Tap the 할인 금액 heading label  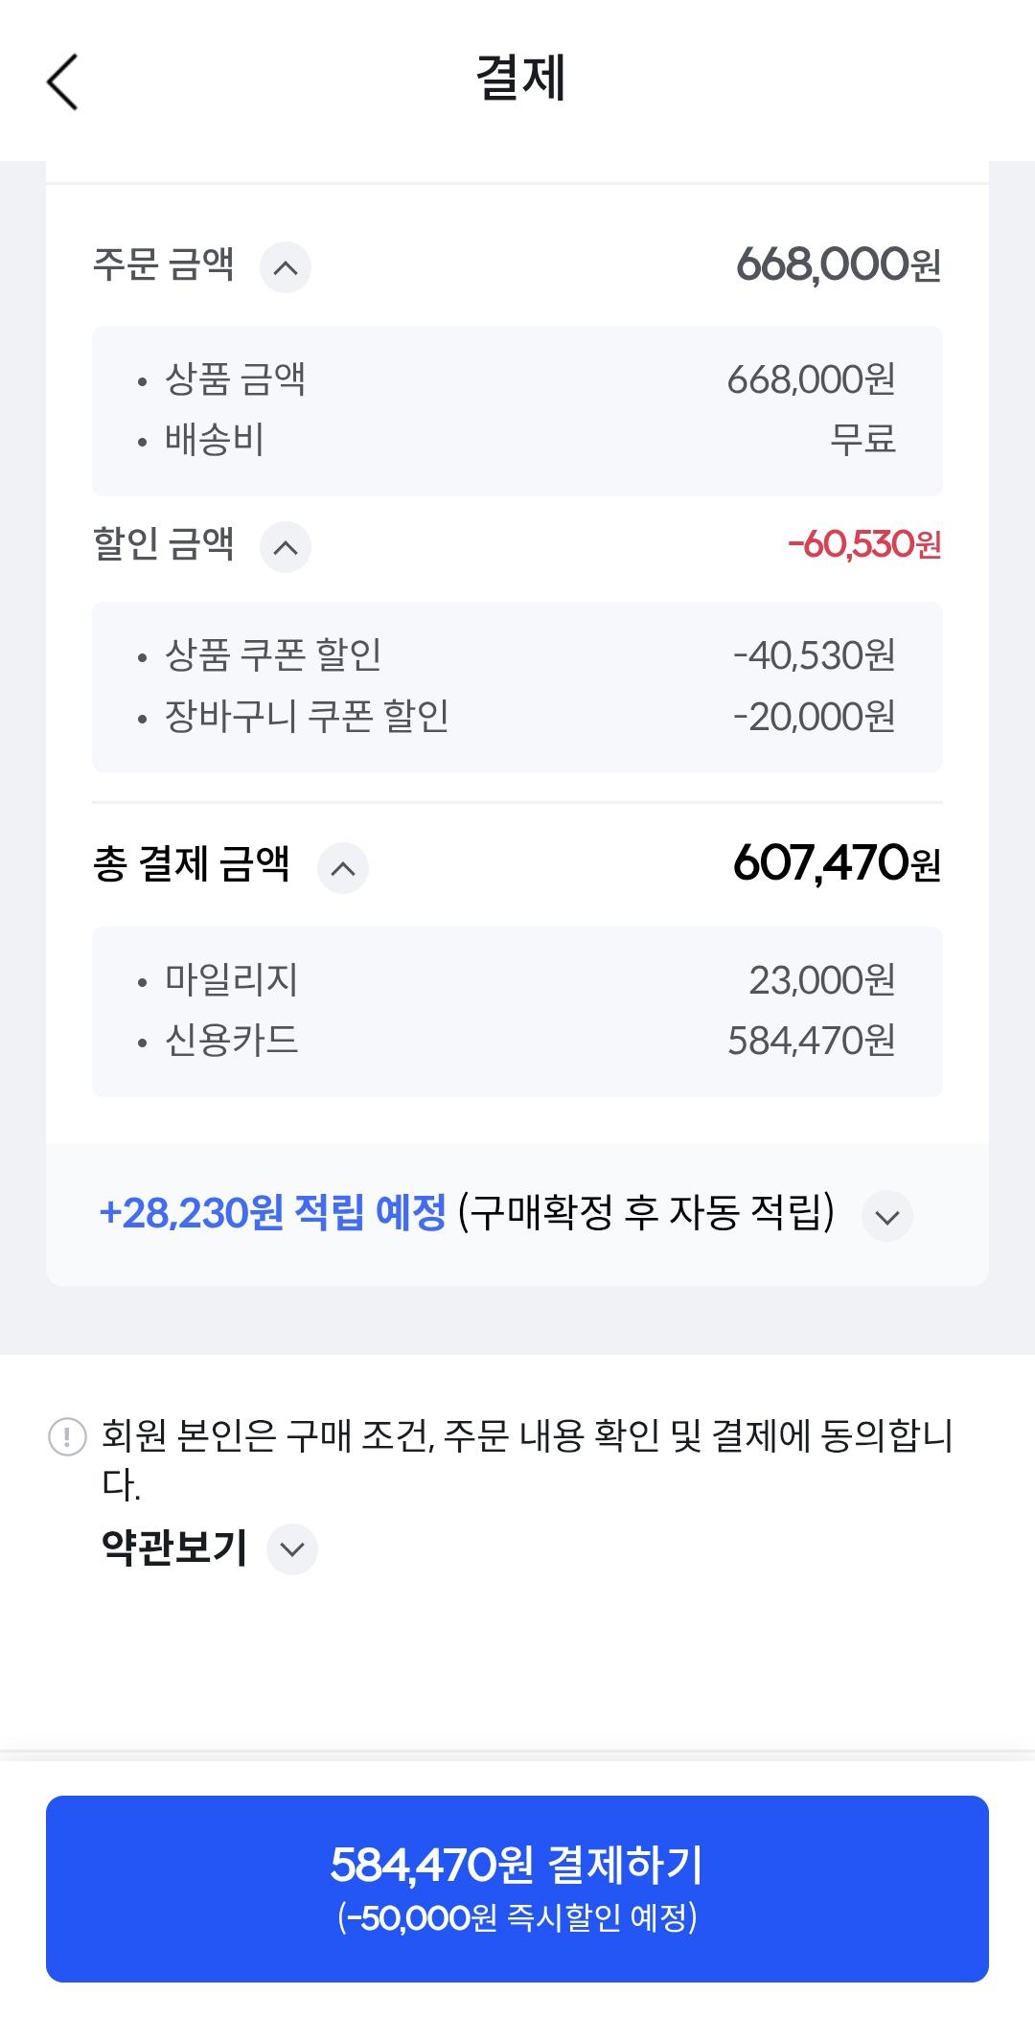164,544
